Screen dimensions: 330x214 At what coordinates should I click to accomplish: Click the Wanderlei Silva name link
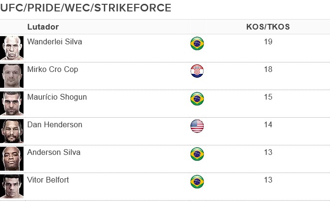click(x=55, y=41)
